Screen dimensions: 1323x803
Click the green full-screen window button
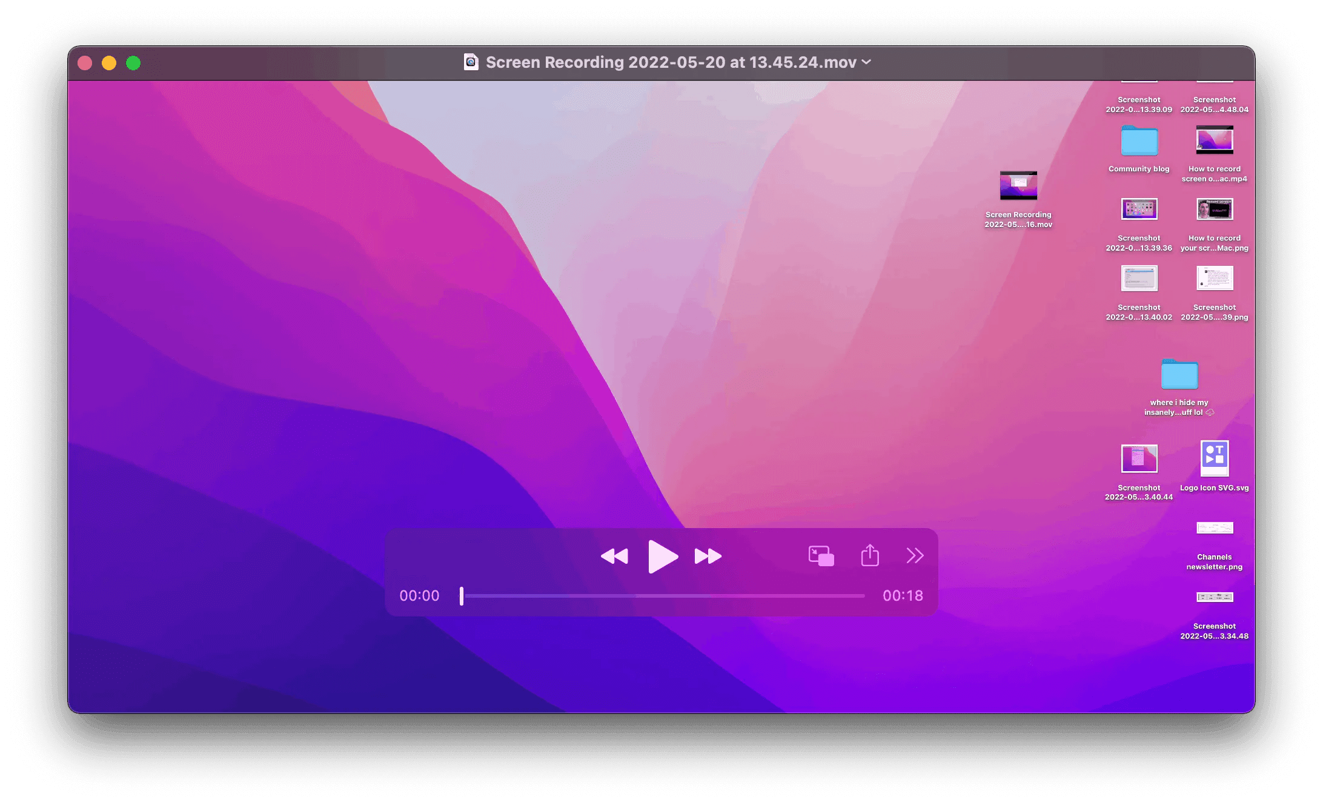pyautogui.click(x=133, y=63)
